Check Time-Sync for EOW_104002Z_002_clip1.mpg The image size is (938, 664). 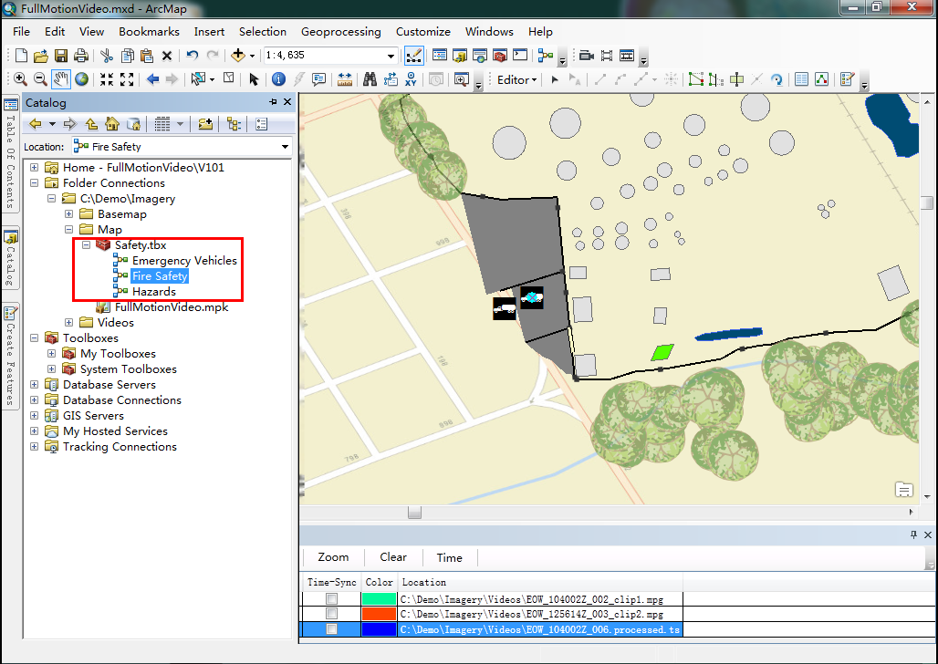click(x=331, y=599)
